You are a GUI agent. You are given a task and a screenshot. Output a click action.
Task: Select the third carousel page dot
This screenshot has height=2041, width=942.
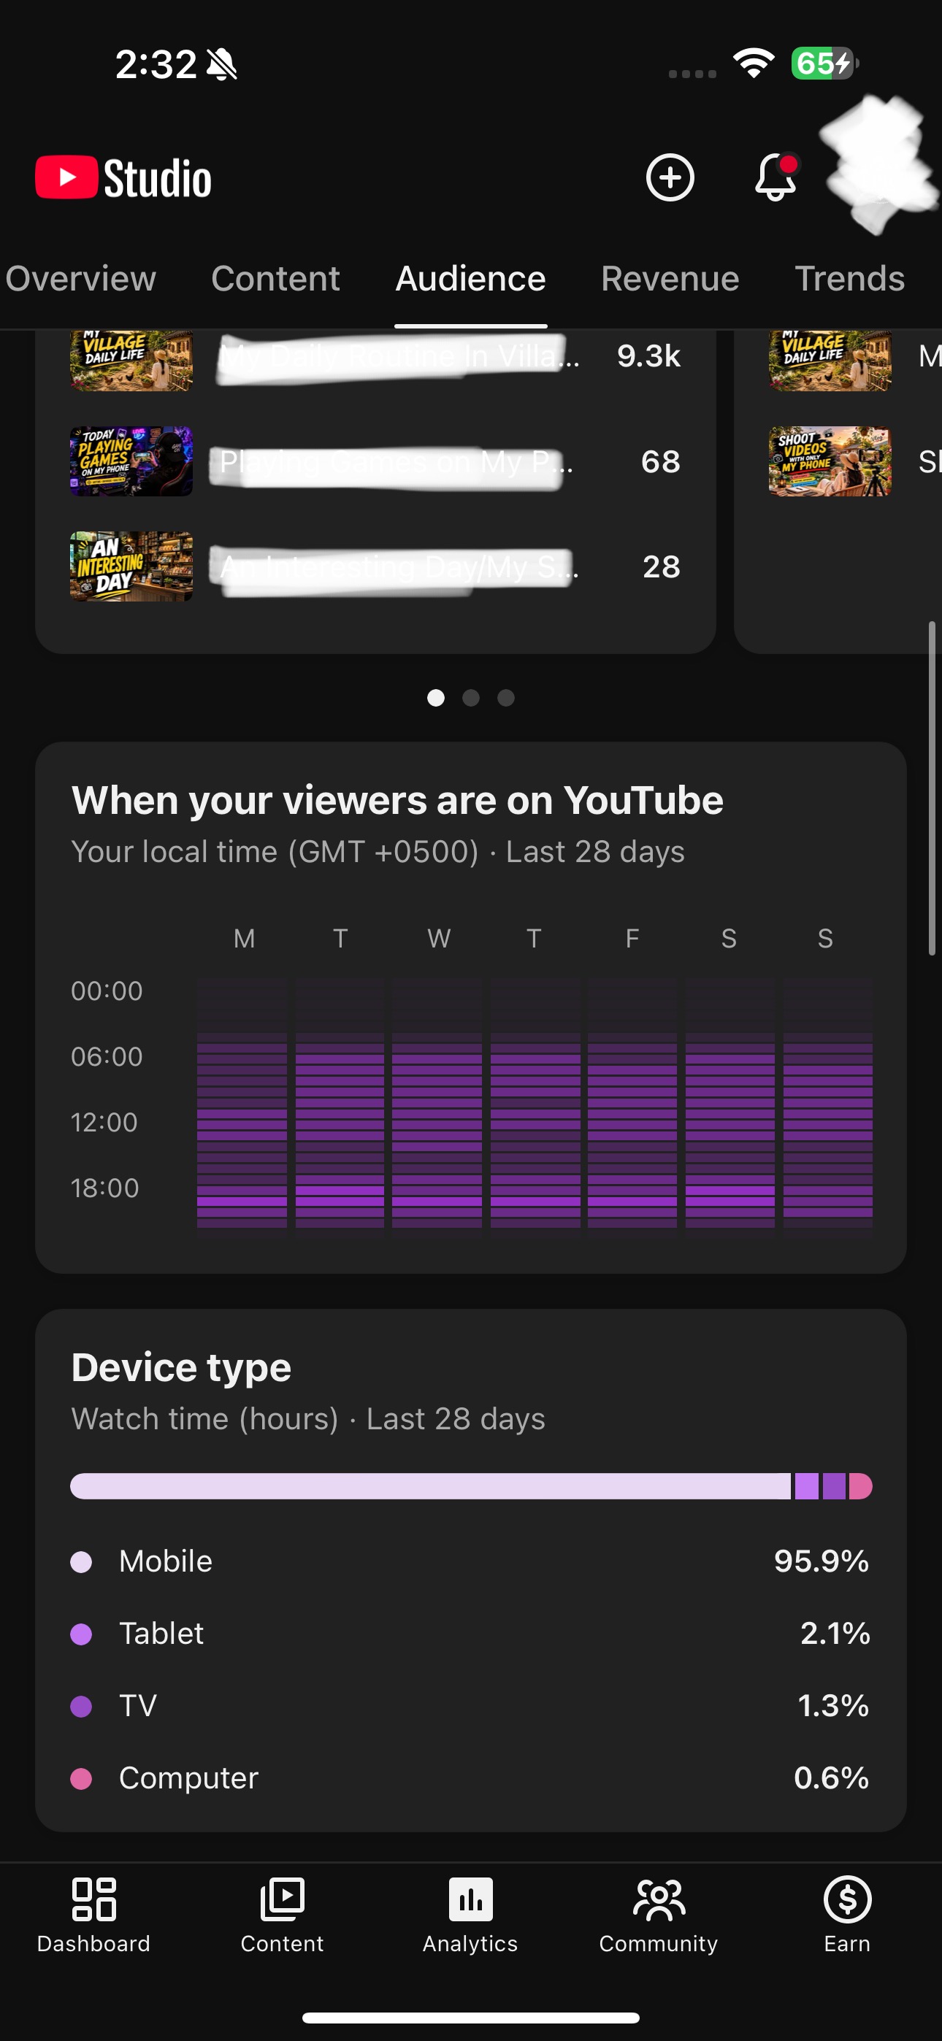tap(506, 697)
